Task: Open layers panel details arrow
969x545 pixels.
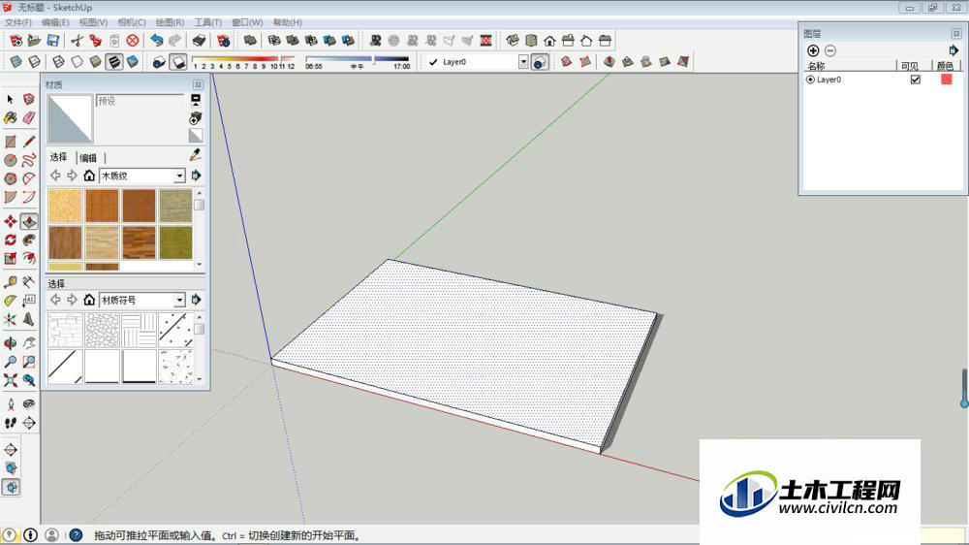Action: pyautogui.click(x=953, y=50)
